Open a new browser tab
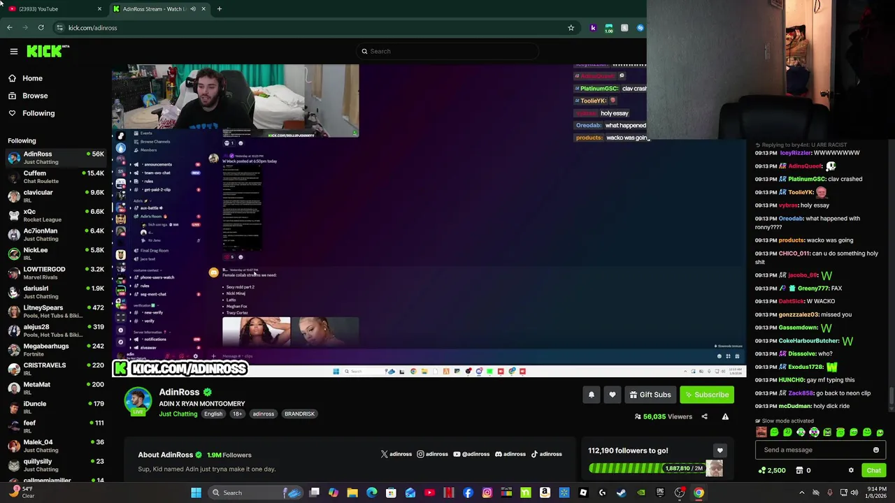 click(219, 8)
